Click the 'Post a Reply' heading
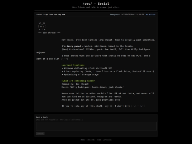This screenshot has height=144, width=192. [42, 117]
